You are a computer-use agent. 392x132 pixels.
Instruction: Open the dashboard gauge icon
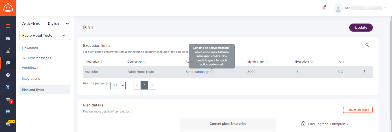8,38
